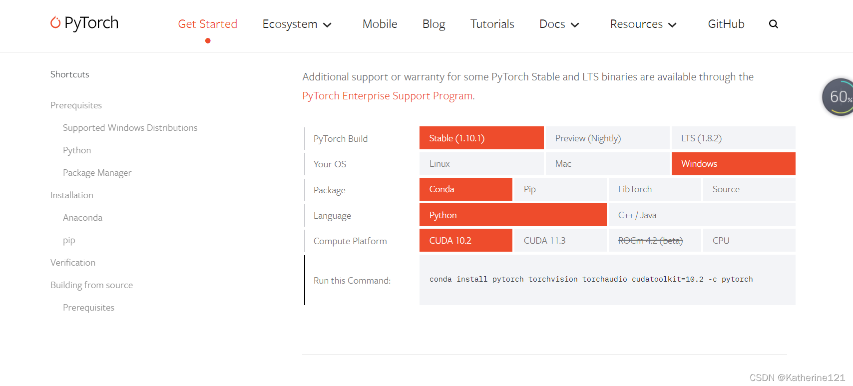Screen dimensions: 853x386
Task: Open the search magnifier icon
Action: 773,24
